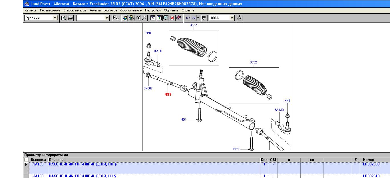Viewport: 390px width, 178px height.
Task: Select part number LR002609
Action: tap(371, 164)
